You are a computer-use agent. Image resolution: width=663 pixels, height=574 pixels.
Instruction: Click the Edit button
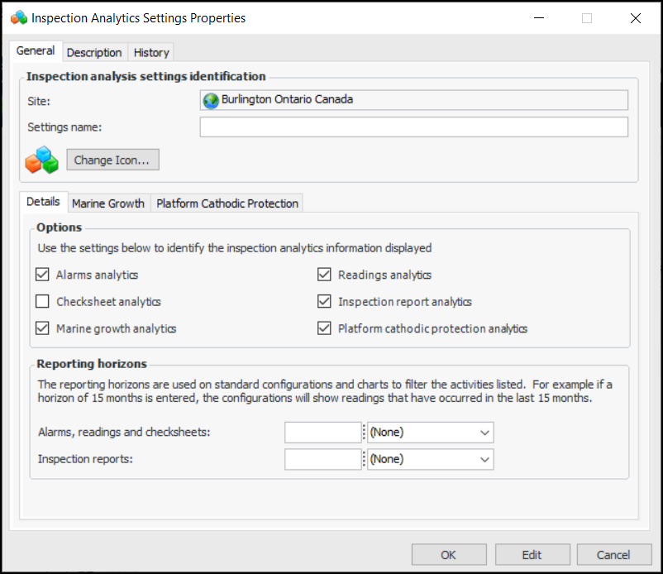point(532,555)
